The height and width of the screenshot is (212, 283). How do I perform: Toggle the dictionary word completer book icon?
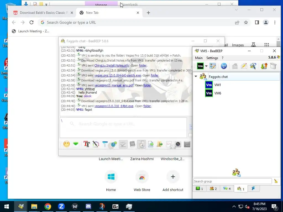132,144
